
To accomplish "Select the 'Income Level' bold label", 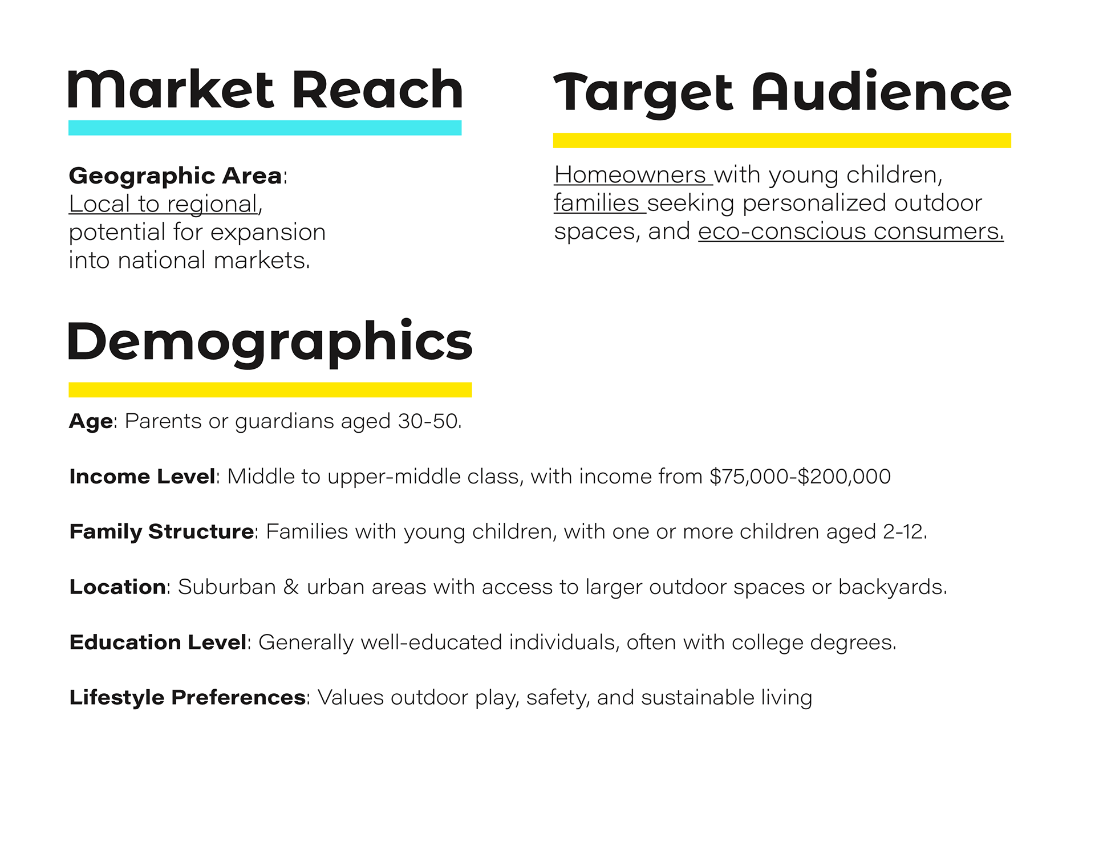I will click(143, 477).
